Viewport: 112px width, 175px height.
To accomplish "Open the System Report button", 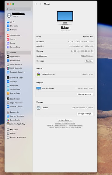I will click(x=65, y=120).
